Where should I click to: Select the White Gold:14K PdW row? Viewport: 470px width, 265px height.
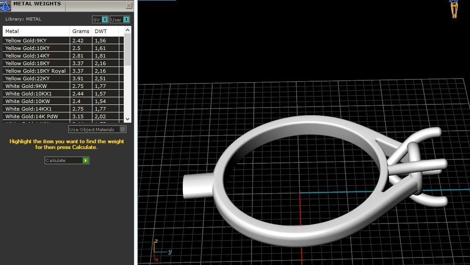[63, 116]
